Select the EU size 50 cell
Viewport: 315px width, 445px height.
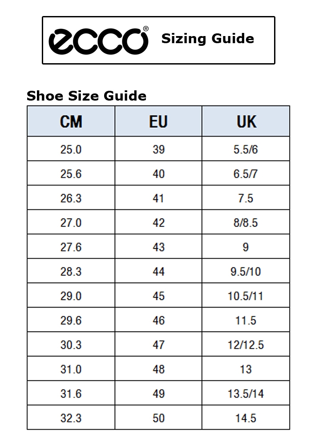click(158, 418)
